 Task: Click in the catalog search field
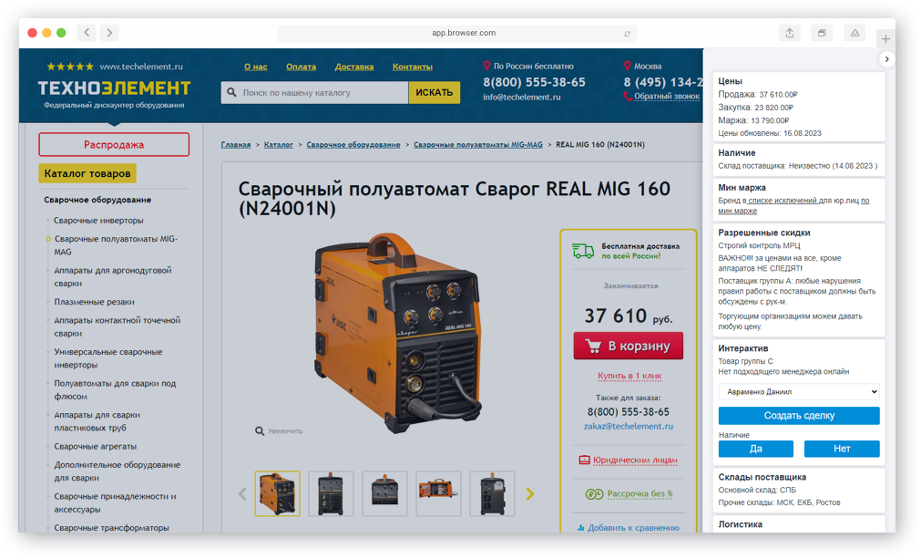pyautogui.click(x=314, y=92)
